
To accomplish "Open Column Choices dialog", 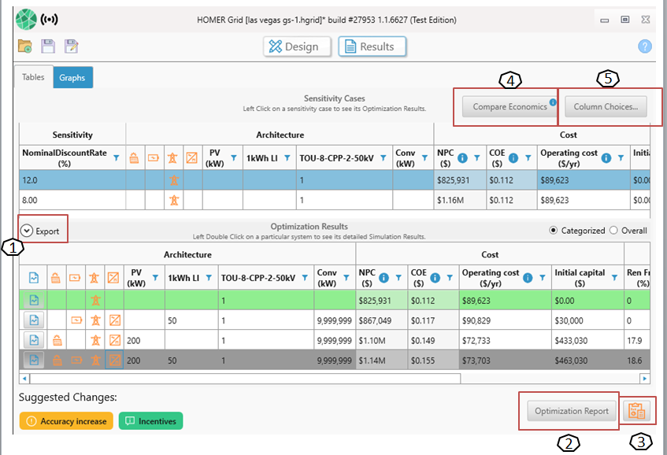I will (606, 106).
